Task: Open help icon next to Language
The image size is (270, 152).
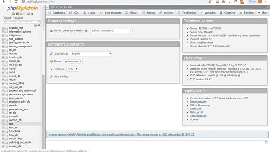Action: tap(67, 54)
